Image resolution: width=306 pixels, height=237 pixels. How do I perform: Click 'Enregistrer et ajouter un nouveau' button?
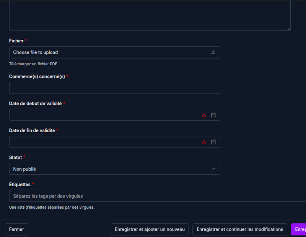pyautogui.click(x=150, y=229)
